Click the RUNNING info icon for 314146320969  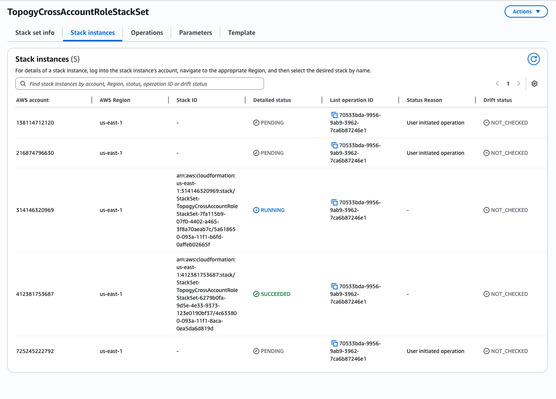pos(256,210)
